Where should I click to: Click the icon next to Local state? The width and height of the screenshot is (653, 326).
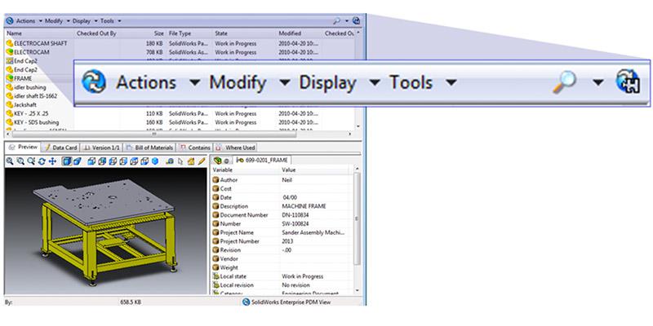point(215,276)
